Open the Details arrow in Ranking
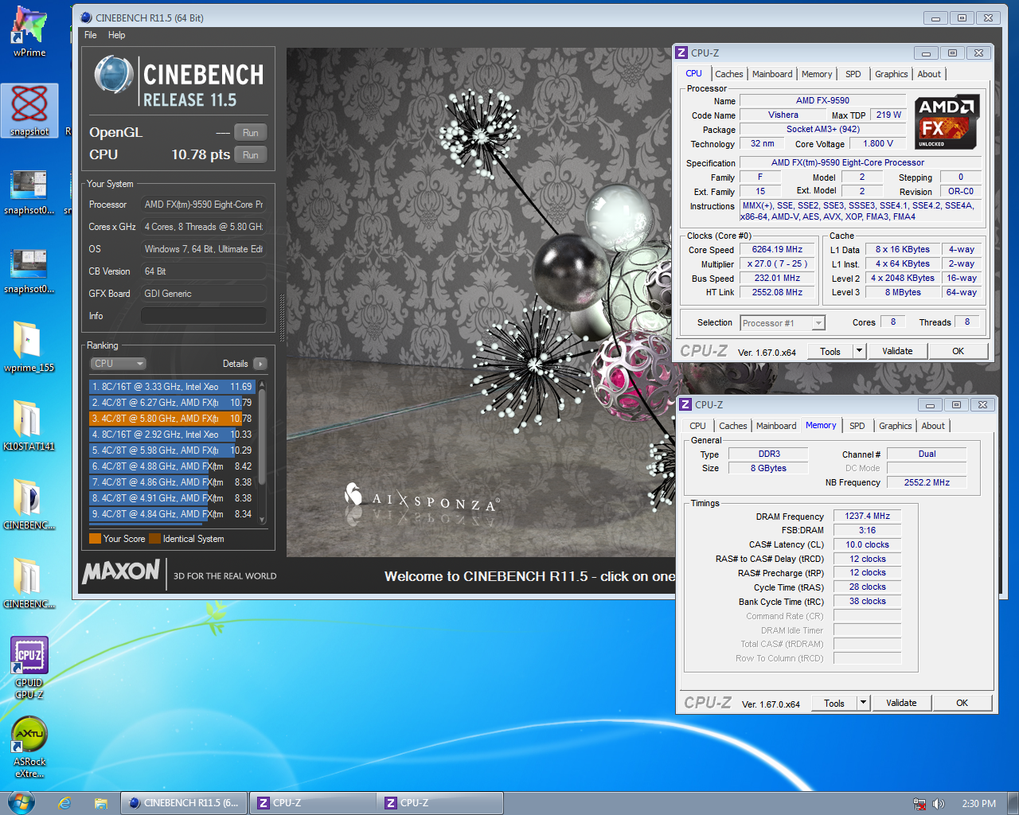The width and height of the screenshot is (1019, 815). 260,364
